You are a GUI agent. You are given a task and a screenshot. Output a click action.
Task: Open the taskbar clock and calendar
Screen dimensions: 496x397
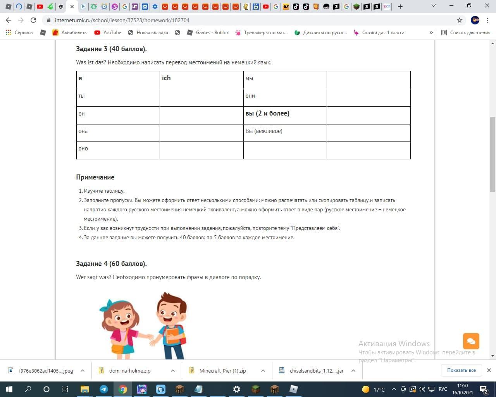463,389
